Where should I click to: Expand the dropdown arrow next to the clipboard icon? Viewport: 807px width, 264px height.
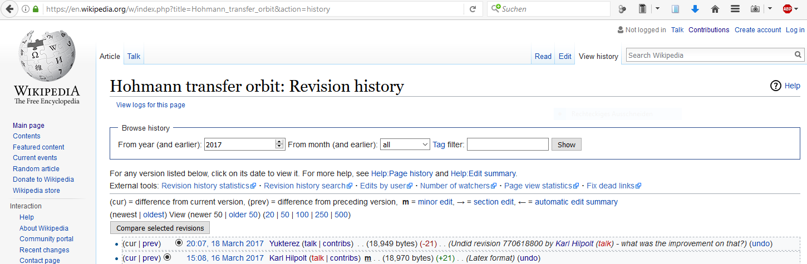click(657, 9)
